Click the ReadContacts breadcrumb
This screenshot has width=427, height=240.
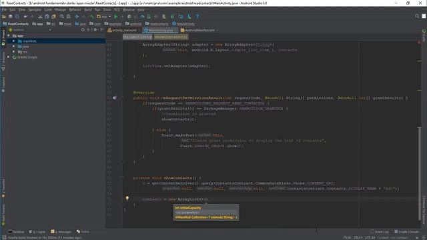click(x=15, y=24)
